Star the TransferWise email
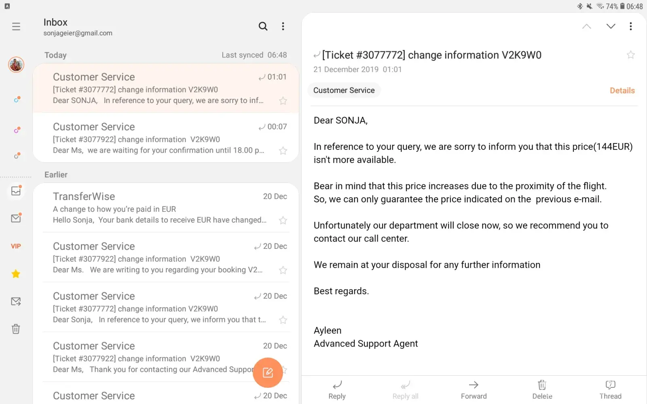 click(283, 220)
